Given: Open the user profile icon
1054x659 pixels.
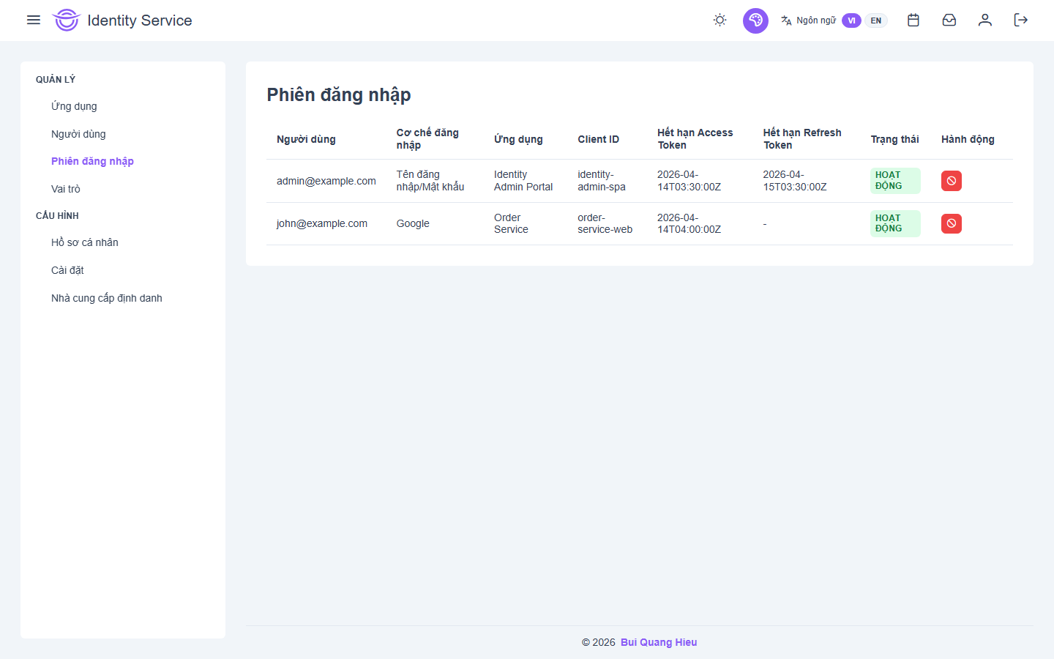Looking at the screenshot, I should [x=984, y=20].
